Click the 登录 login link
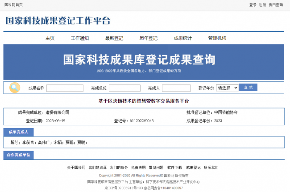 (253, 5)
